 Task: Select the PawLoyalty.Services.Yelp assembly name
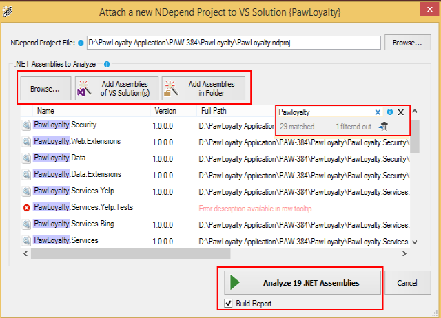click(x=74, y=191)
